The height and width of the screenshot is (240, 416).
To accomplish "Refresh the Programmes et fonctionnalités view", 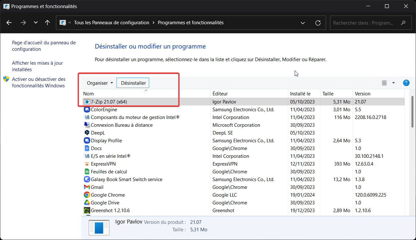I will [x=318, y=23].
